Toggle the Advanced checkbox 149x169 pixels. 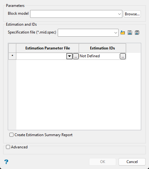tap(8, 147)
